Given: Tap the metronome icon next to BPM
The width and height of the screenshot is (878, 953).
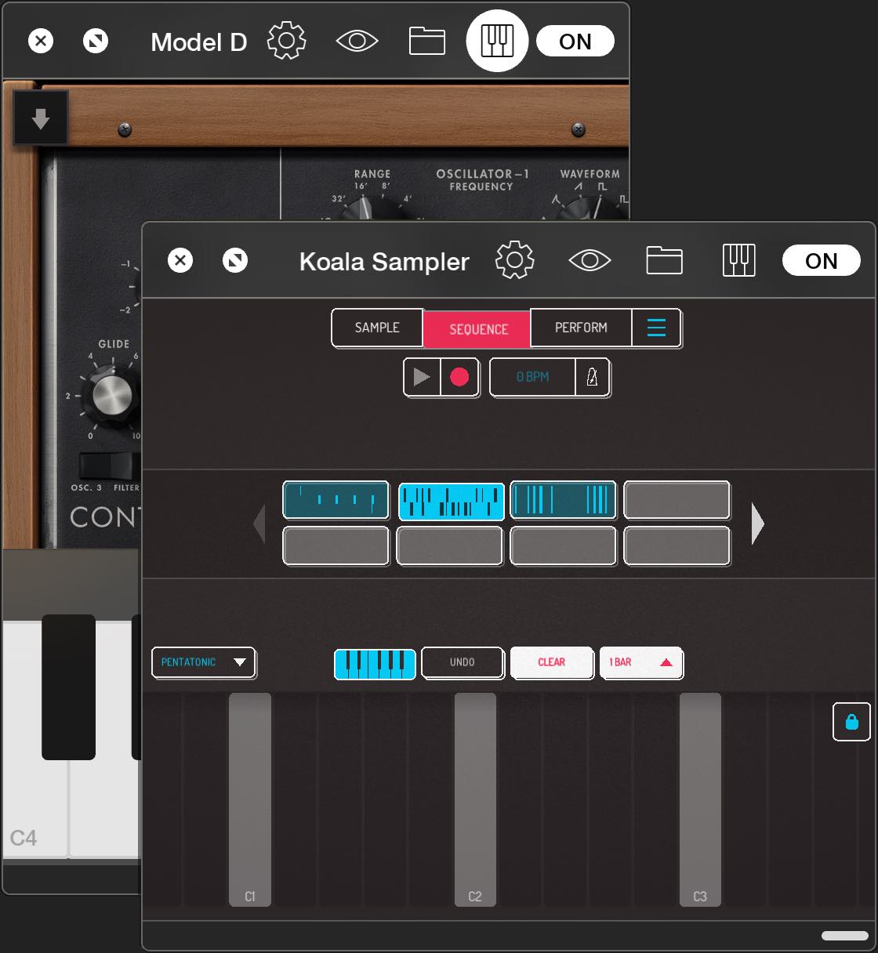Looking at the screenshot, I should point(593,377).
